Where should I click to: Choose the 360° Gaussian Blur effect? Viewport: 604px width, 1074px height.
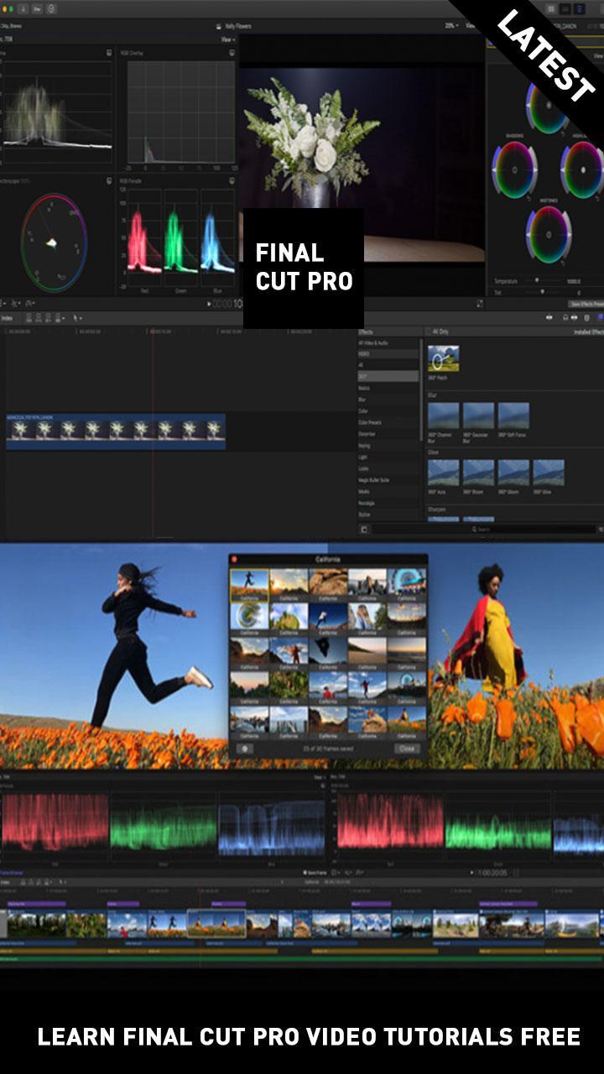478,415
